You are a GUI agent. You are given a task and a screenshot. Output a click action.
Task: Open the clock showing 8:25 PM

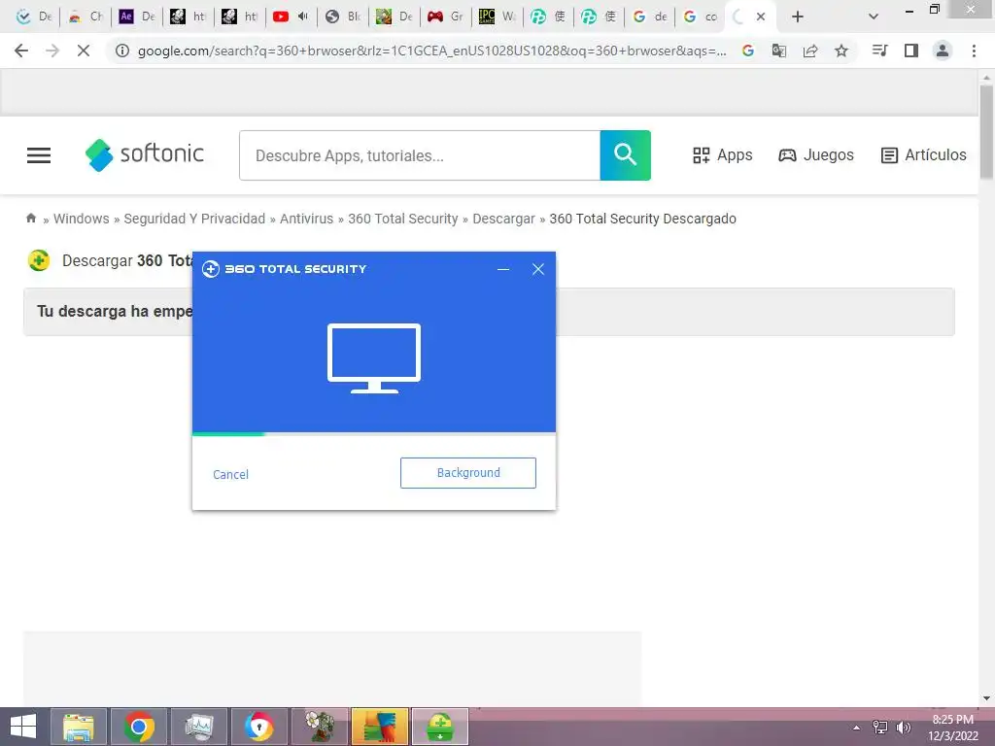coord(953,728)
